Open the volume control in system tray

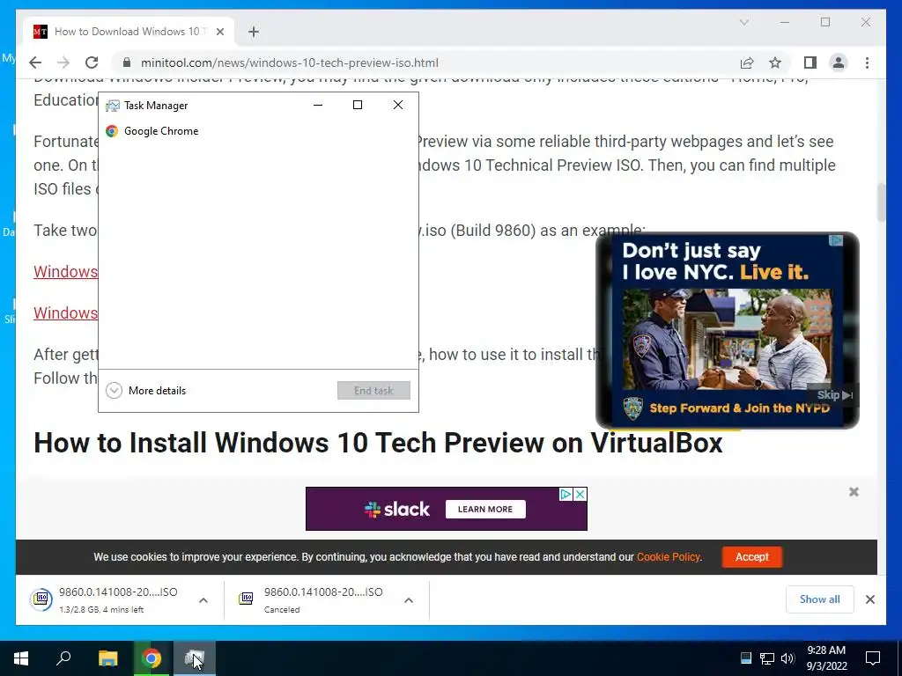click(787, 658)
